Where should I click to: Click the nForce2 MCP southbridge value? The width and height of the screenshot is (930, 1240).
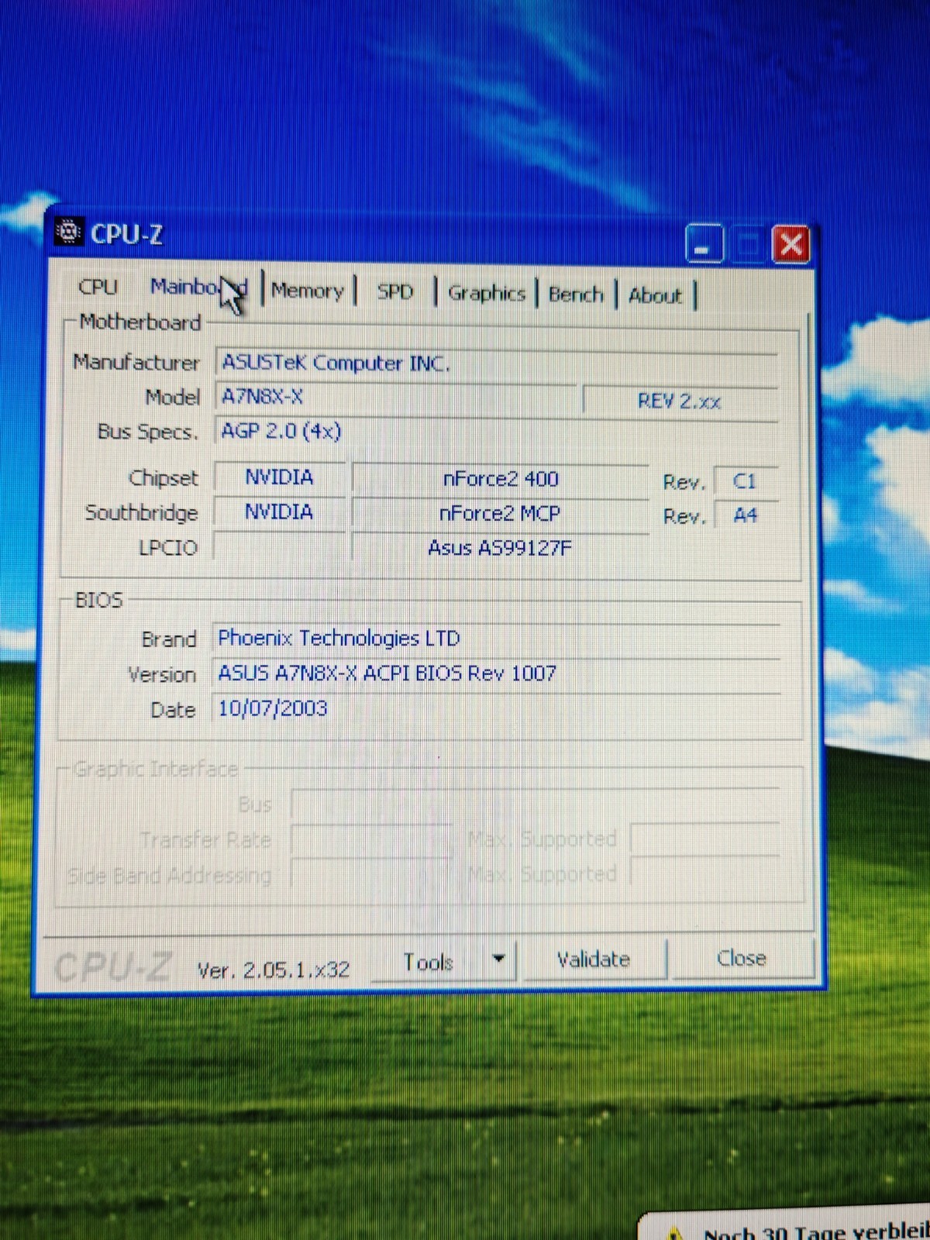pyautogui.click(x=500, y=514)
